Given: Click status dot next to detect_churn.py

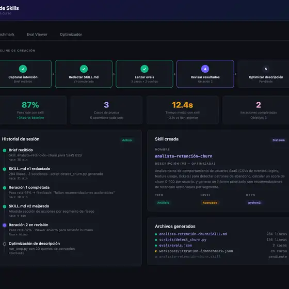Looking at the screenshot, I should 156,240.
